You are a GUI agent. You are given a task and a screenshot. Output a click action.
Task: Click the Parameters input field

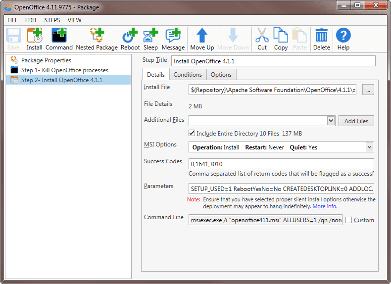tap(281, 189)
